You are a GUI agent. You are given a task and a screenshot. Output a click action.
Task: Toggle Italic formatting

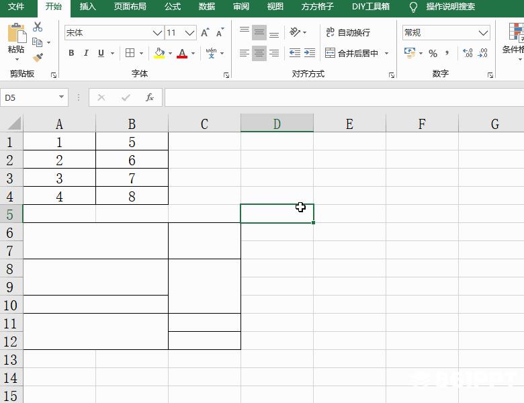click(86, 53)
